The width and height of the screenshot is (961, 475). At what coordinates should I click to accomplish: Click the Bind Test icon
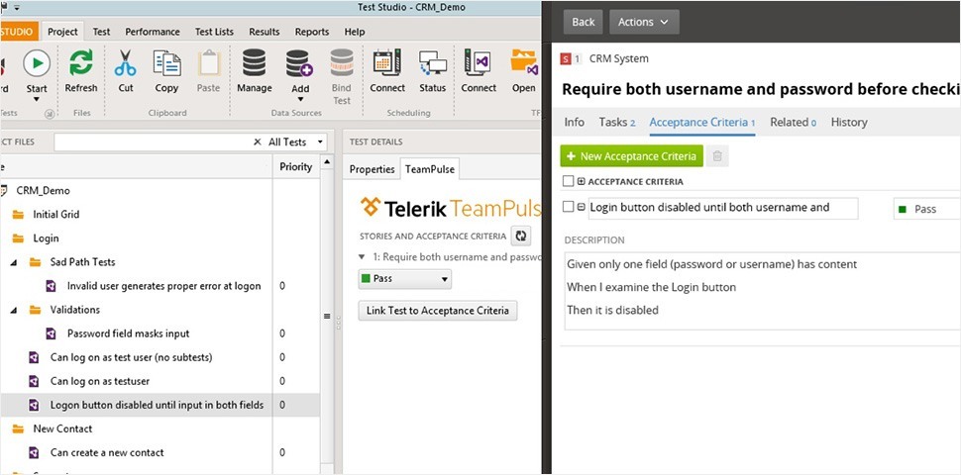coord(342,63)
